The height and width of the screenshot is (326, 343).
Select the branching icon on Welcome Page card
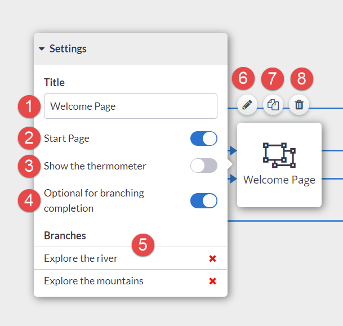[x=279, y=155]
